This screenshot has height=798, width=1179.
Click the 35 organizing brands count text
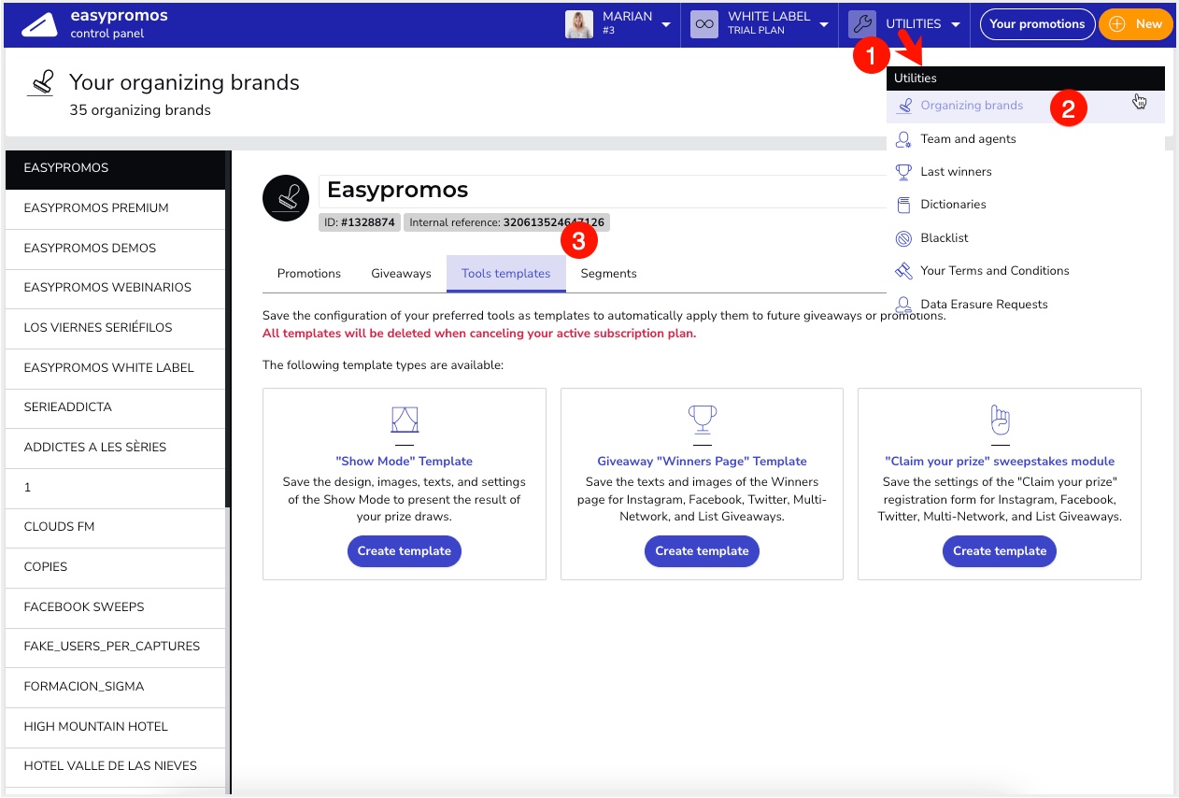tap(140, 110)
